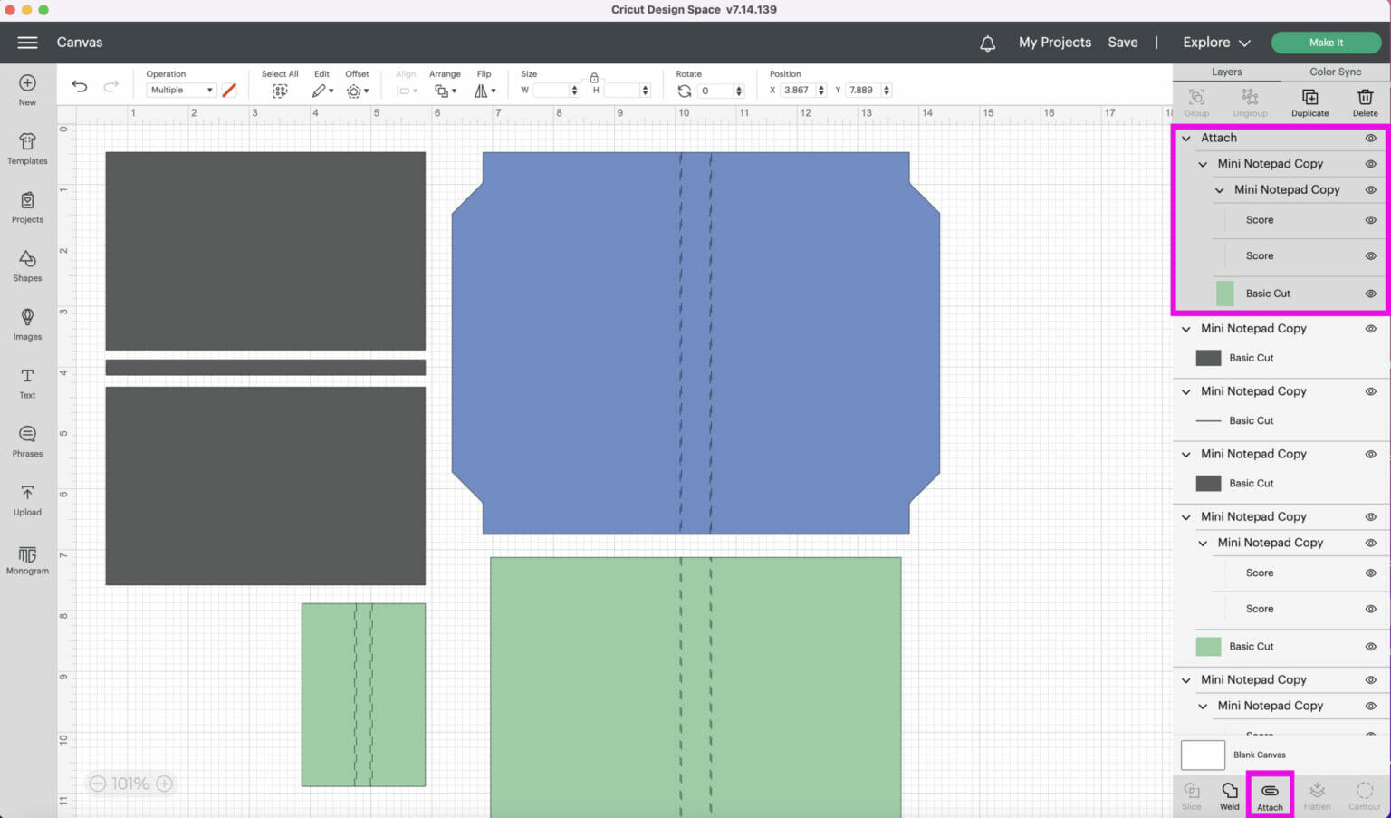
Task: Collapse the Attach group in Layers
Action: point(1186,139)
